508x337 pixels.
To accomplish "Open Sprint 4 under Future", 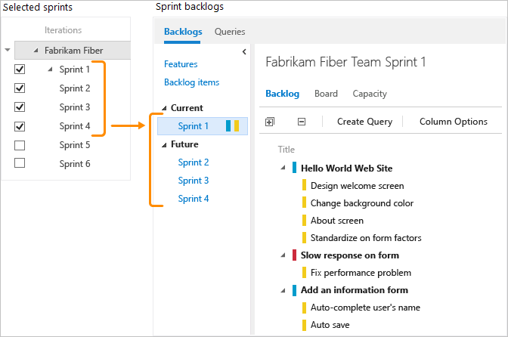I will (194, 199).
